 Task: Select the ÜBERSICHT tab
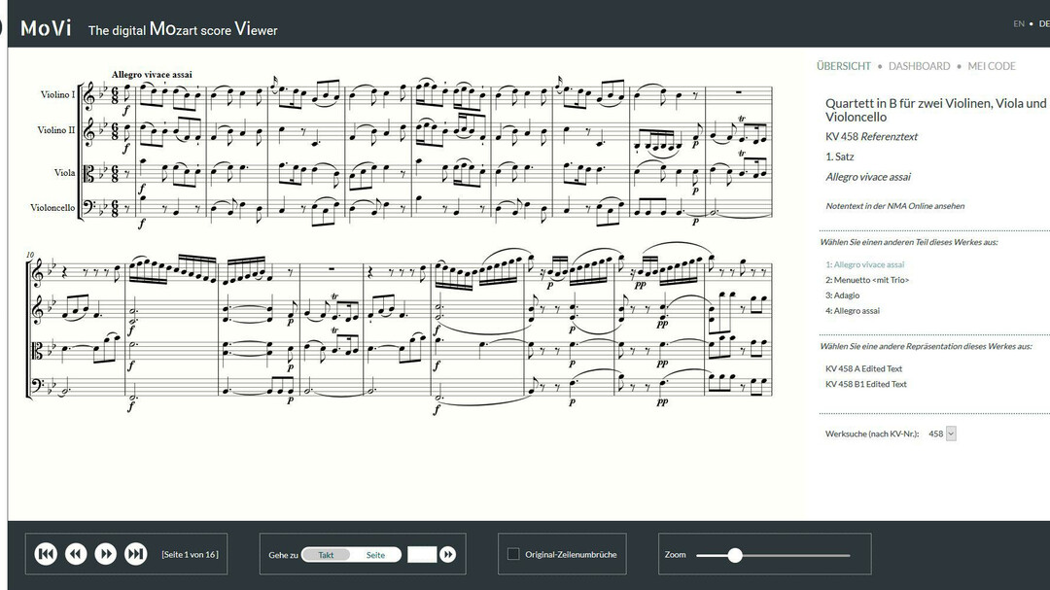tap(842, 66)
